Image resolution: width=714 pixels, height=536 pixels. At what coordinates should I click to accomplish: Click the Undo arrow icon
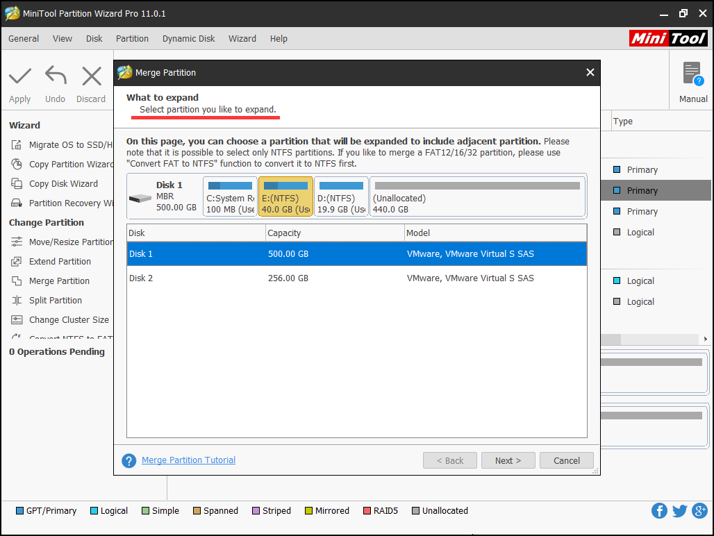coord(56,76)
